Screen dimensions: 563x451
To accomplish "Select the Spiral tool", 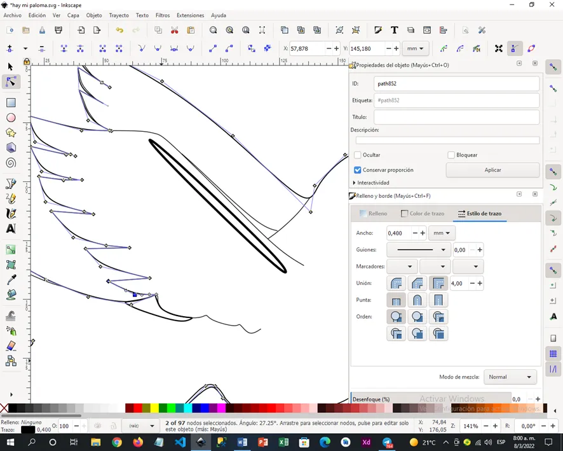I will click(11, 163).
